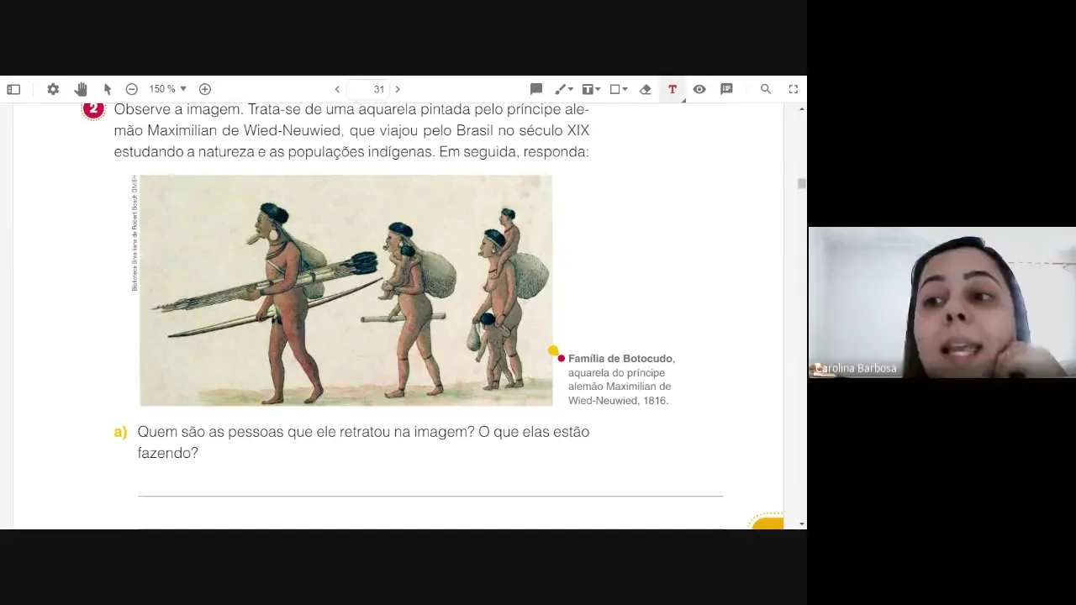This screenshot has width=1076, height=605.
Task: Select the comment note tool
Action: [536, 89]
